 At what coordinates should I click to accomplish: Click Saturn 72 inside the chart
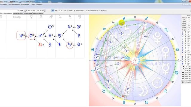point(127,51)
